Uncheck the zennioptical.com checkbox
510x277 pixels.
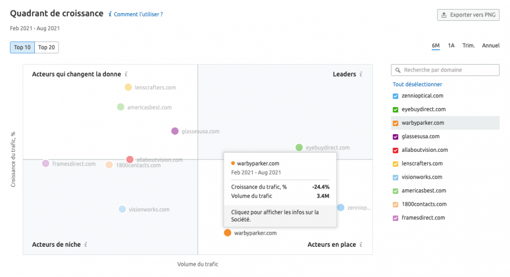pos(395,96)
